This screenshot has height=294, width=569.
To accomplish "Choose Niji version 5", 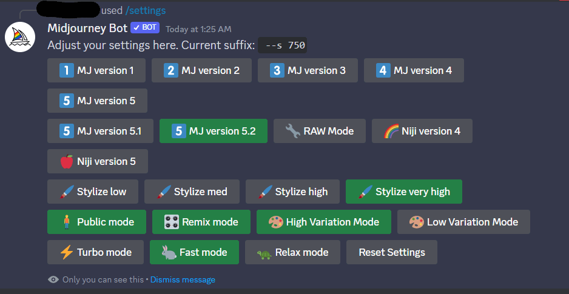I will [x=97, y=161].
